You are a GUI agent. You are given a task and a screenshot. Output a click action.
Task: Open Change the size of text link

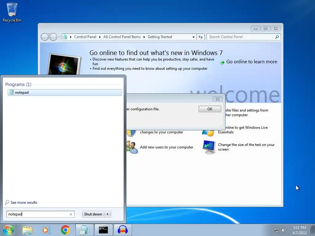pos(246,147)
